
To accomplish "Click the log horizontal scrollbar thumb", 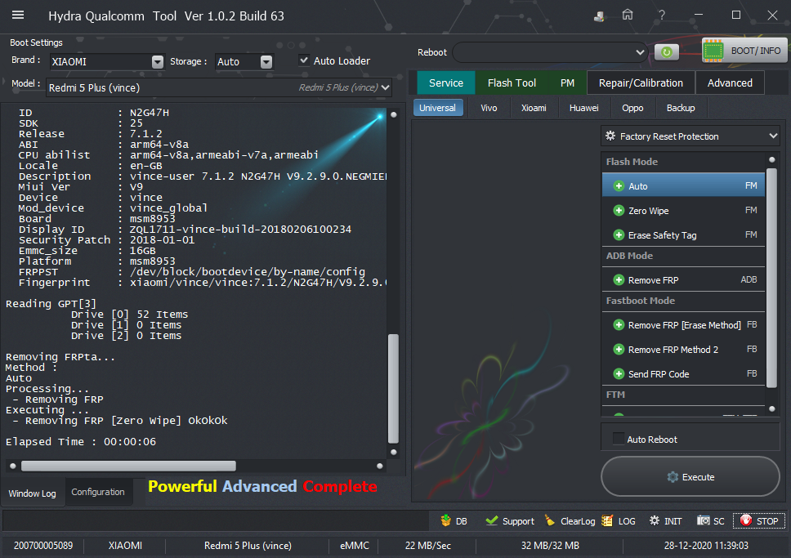I will [x=128, y=466].
